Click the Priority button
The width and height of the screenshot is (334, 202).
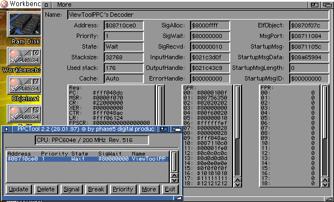(123, 189)
